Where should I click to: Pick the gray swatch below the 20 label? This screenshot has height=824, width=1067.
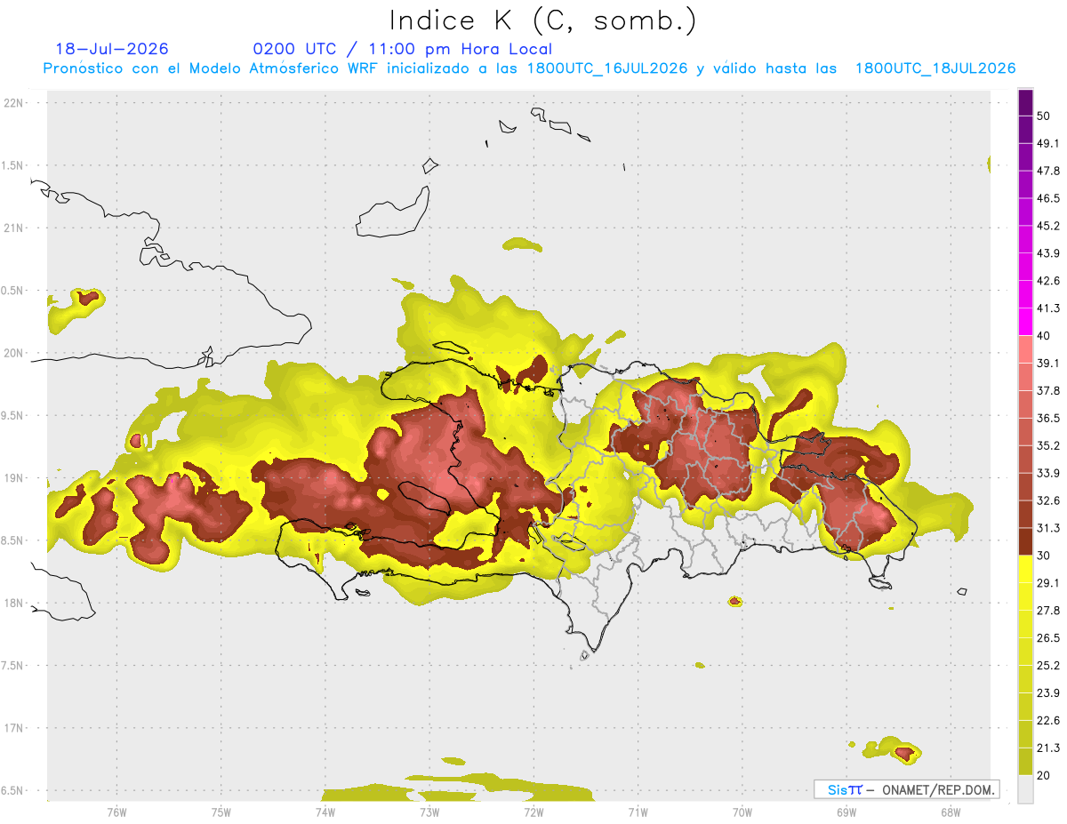click(1025, 789)
